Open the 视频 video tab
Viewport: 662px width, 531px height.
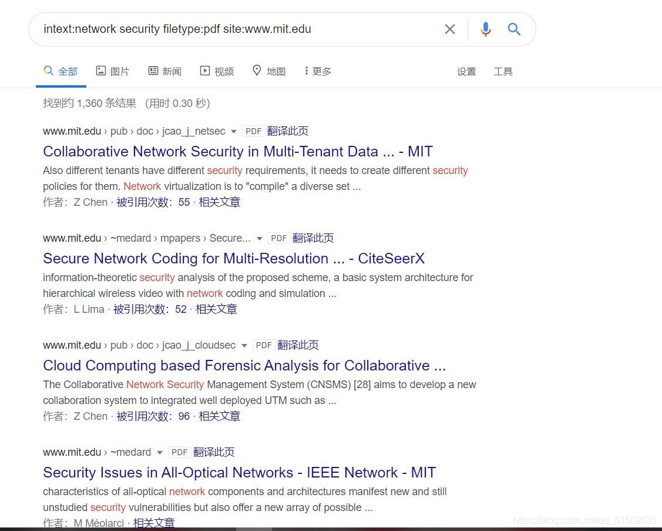pos(217,71)
